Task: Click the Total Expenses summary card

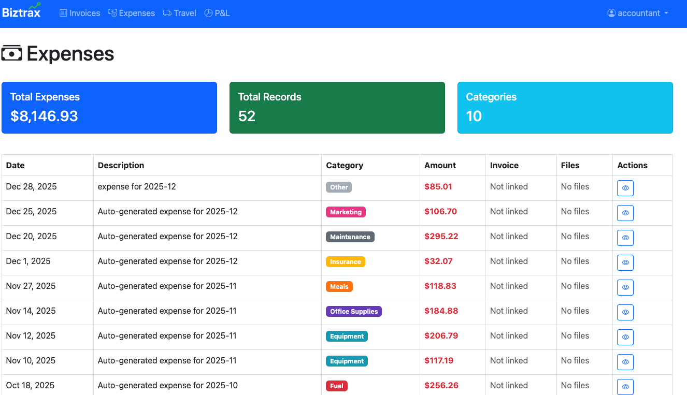Action: tap(109, 107)
